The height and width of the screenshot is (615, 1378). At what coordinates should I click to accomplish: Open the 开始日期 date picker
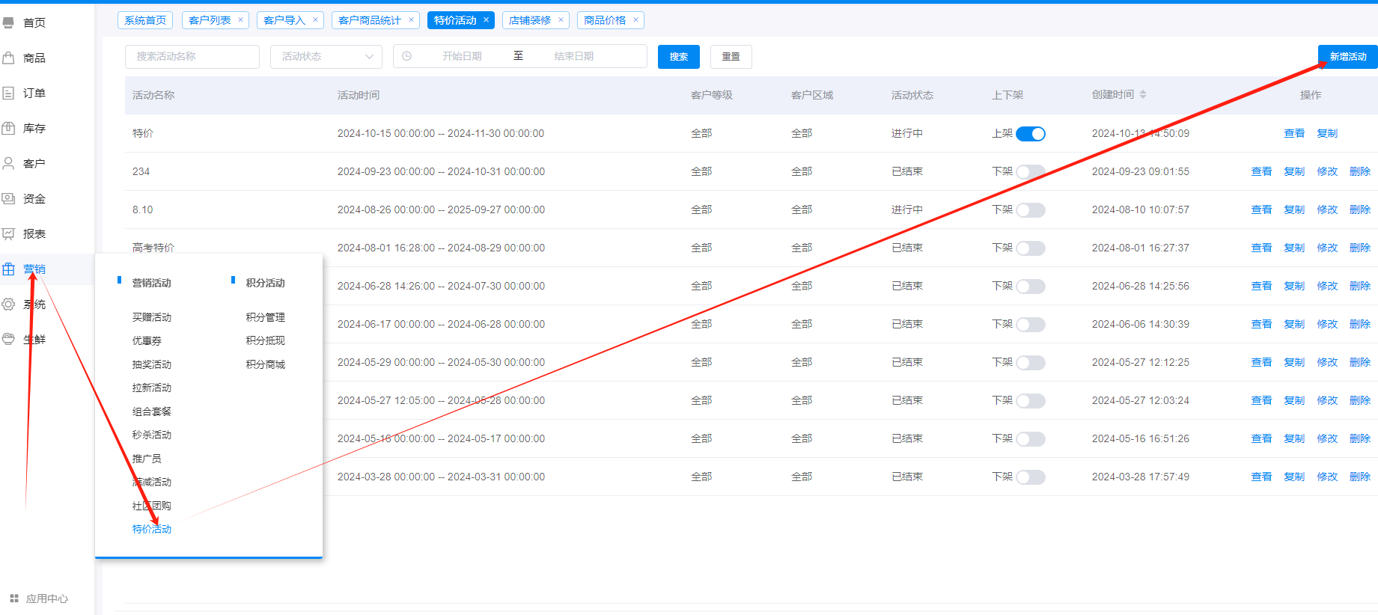click(x=461, y=57)
